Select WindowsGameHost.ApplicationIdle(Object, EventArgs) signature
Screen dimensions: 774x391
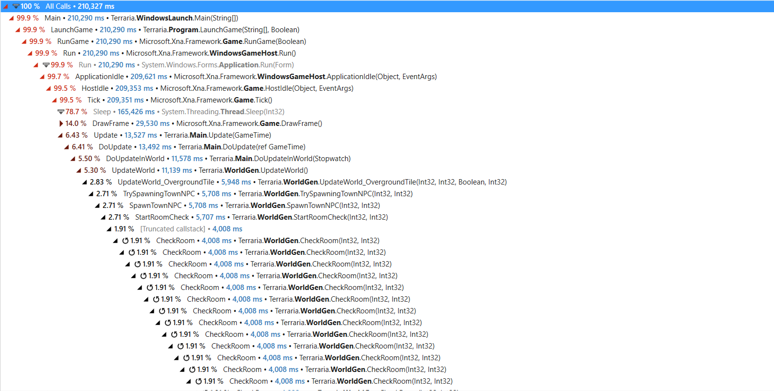tap(306, 77)
